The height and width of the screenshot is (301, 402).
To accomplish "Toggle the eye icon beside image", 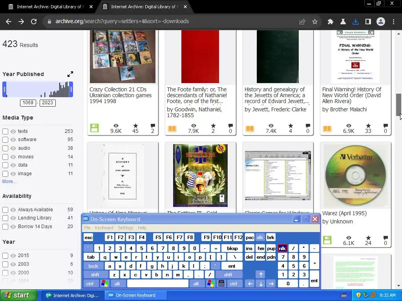I will pyautogui.click(x=13, y=174).
